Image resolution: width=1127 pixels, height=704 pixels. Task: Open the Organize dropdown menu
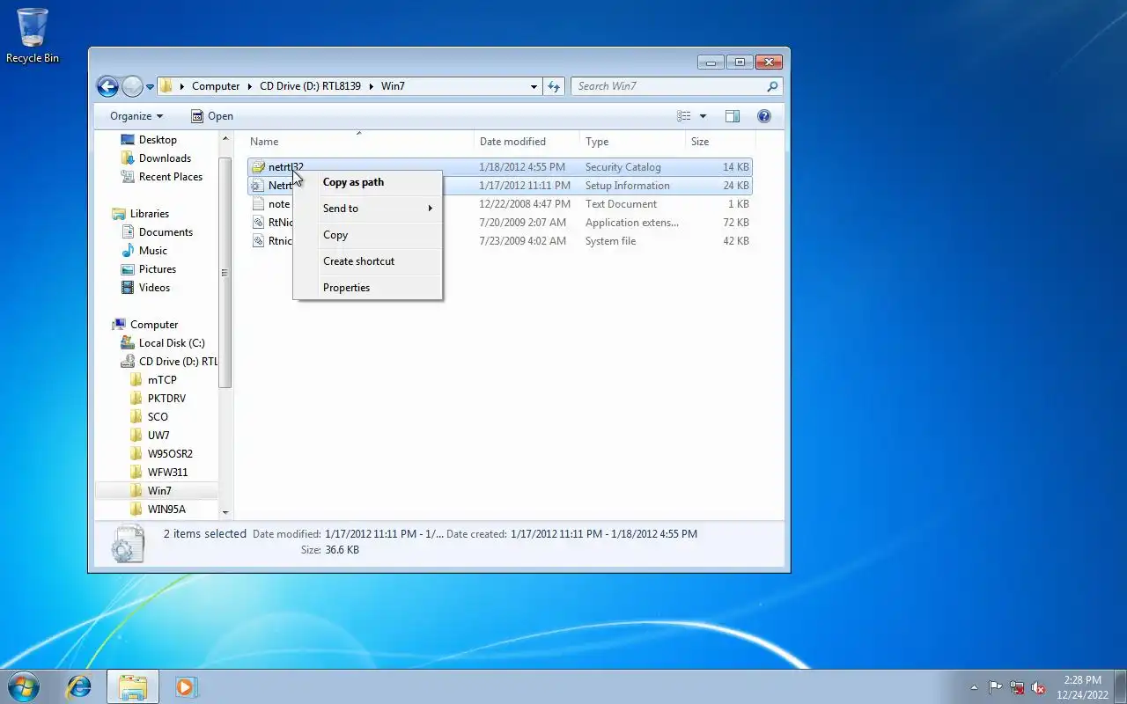[x=136, y=116]
